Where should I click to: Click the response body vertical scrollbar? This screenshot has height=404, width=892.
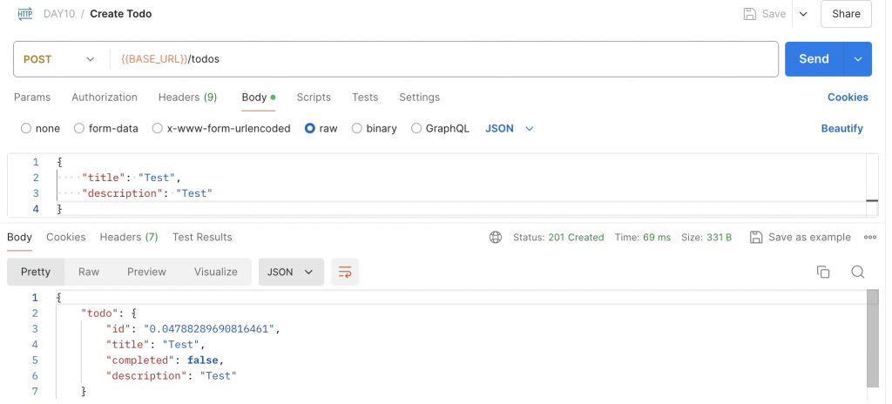tap(873, 339)
